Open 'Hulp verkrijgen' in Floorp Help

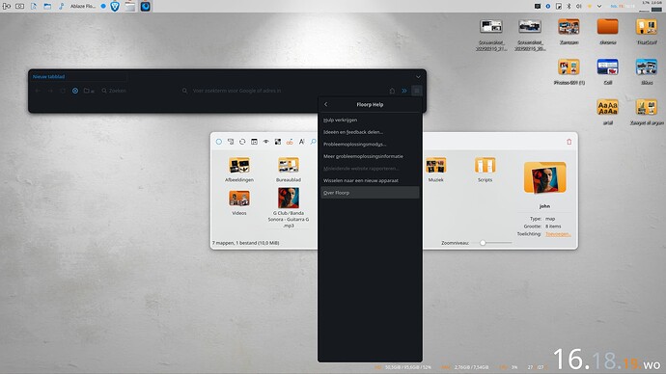[370, 120]
